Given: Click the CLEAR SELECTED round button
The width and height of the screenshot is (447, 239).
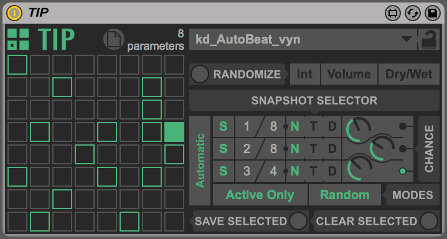Looking at the screenshot, I should tap(429, 221).
